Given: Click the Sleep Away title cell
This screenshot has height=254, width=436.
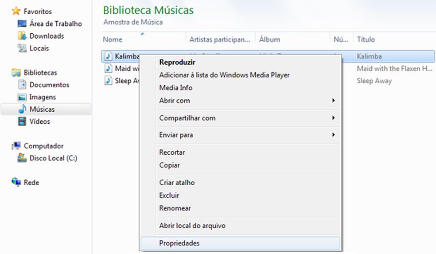Looking at the screenshot, I should click(374, 81).
